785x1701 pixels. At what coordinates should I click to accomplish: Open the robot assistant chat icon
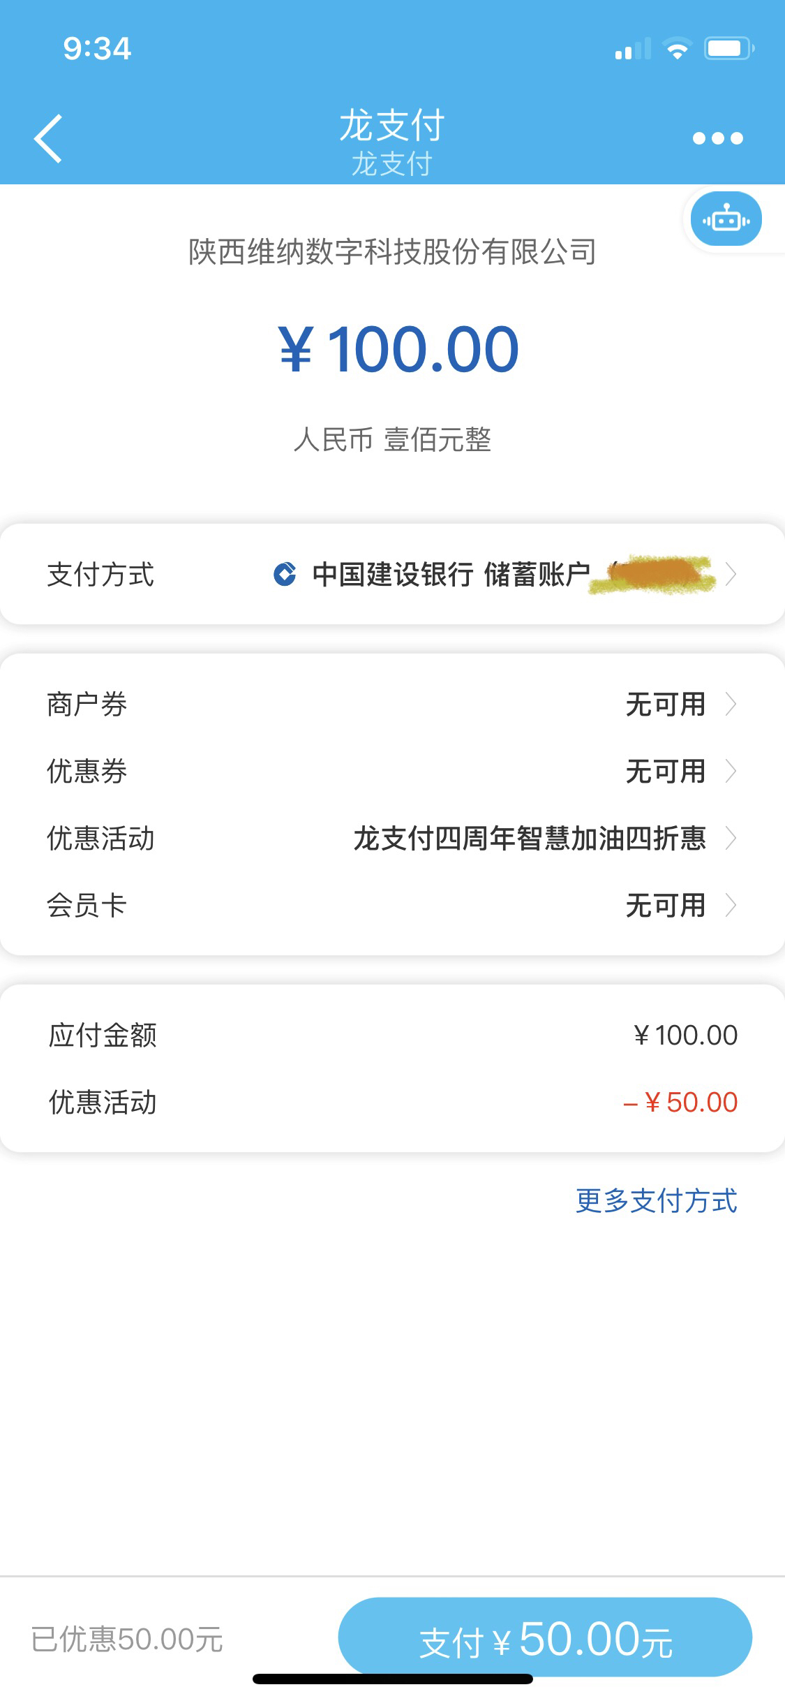coord(726,220)
